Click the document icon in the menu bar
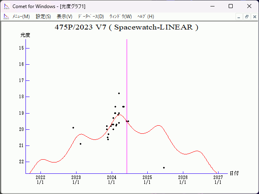The image size is (259, 194). (x=6, y=17)
